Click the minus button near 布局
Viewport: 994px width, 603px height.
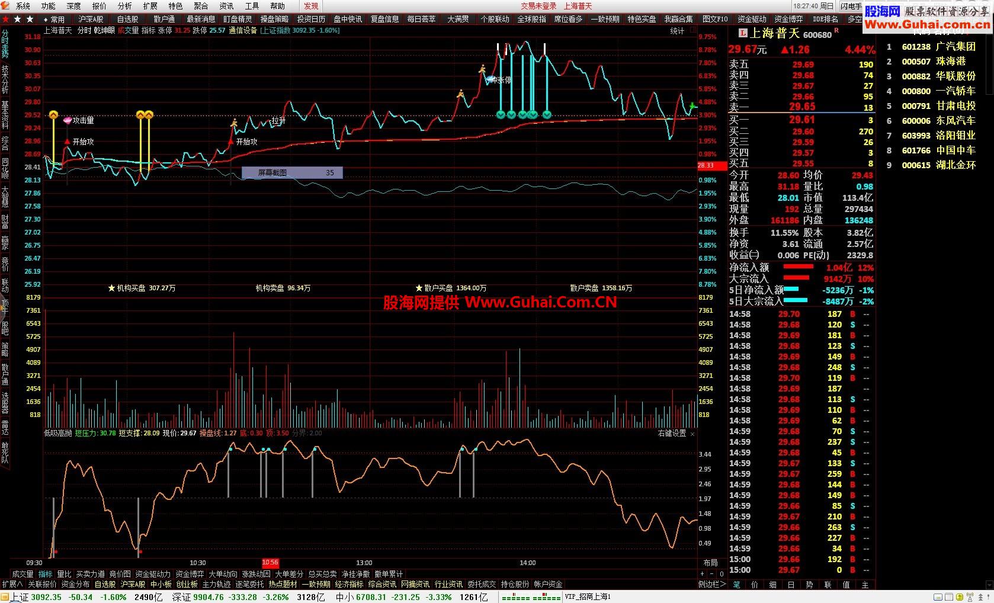click(x=712, y=573)
